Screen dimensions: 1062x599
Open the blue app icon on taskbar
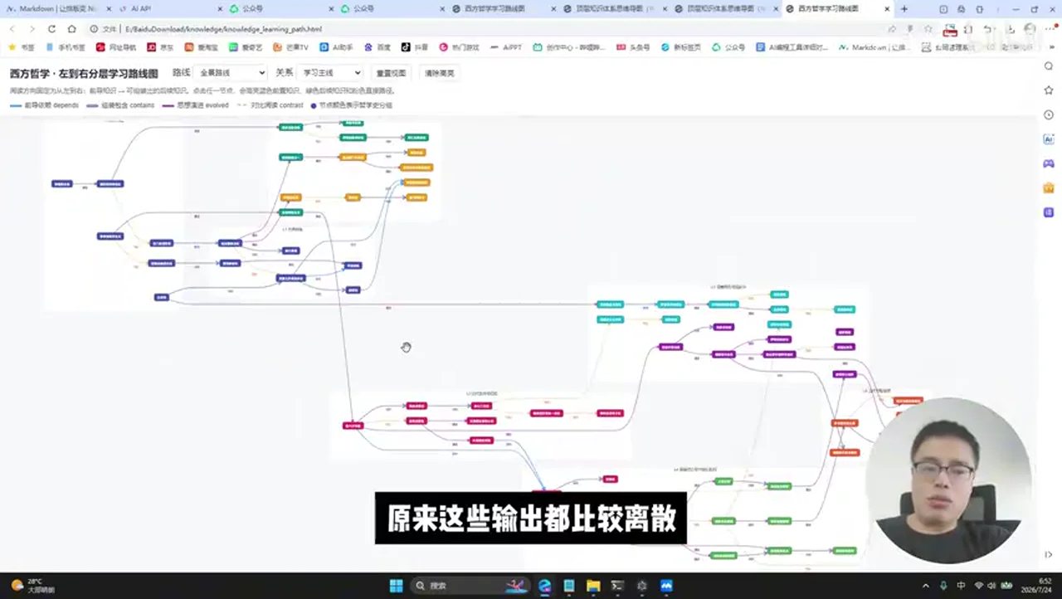pyautogui.click(x=666, y=586)
